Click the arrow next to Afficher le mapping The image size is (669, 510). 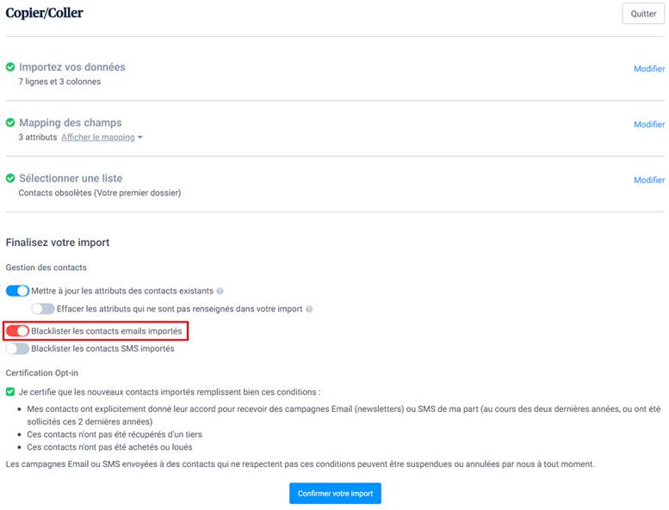coord(140,138)
